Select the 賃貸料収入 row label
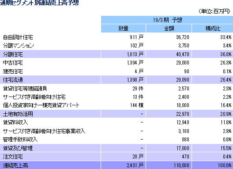This screenshot has width=233, height=169. pos(15,122)
